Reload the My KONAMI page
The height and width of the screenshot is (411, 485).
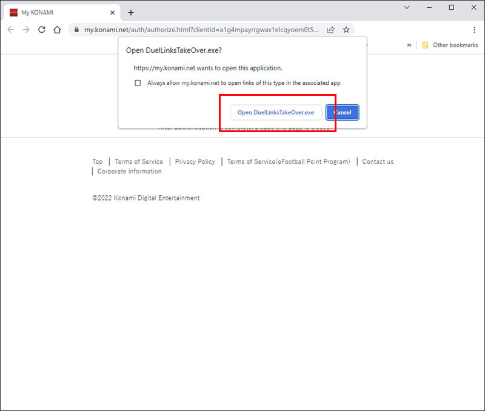tap(42, 30)
